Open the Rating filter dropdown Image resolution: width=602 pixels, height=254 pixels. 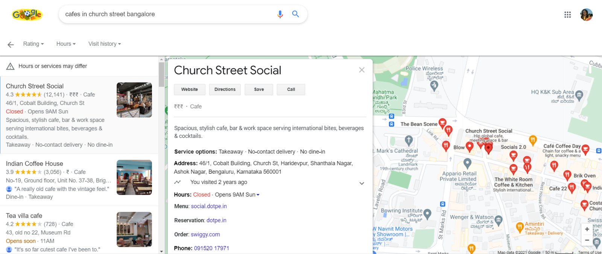pyautogui.click(x=33, y=44)
